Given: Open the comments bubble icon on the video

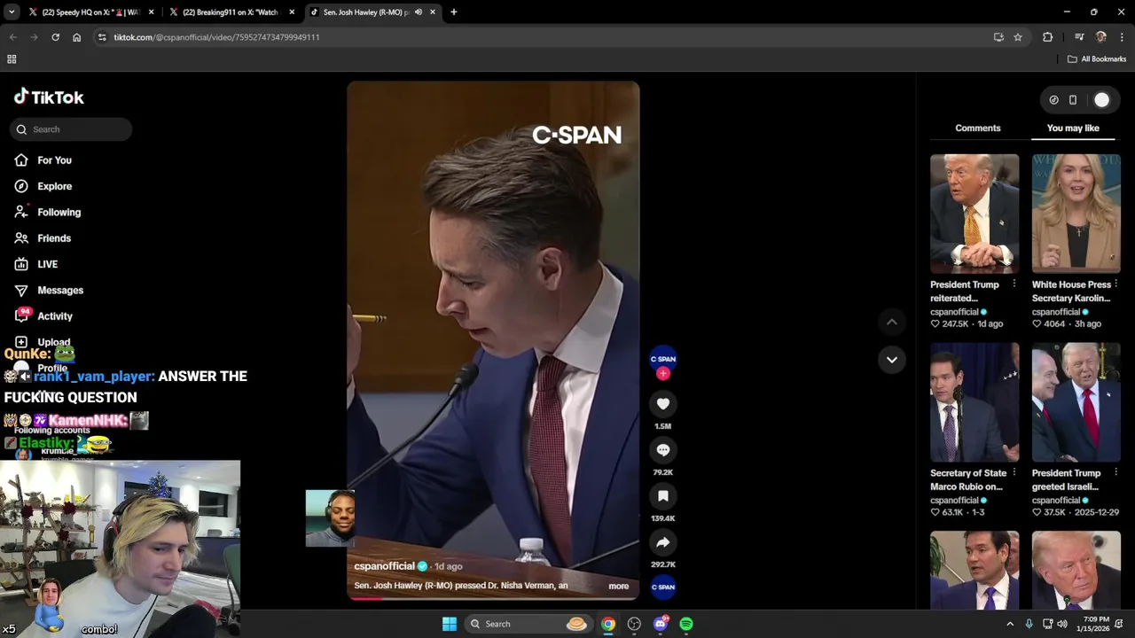Looking at the screenshot, I should (x=662, y=450).
